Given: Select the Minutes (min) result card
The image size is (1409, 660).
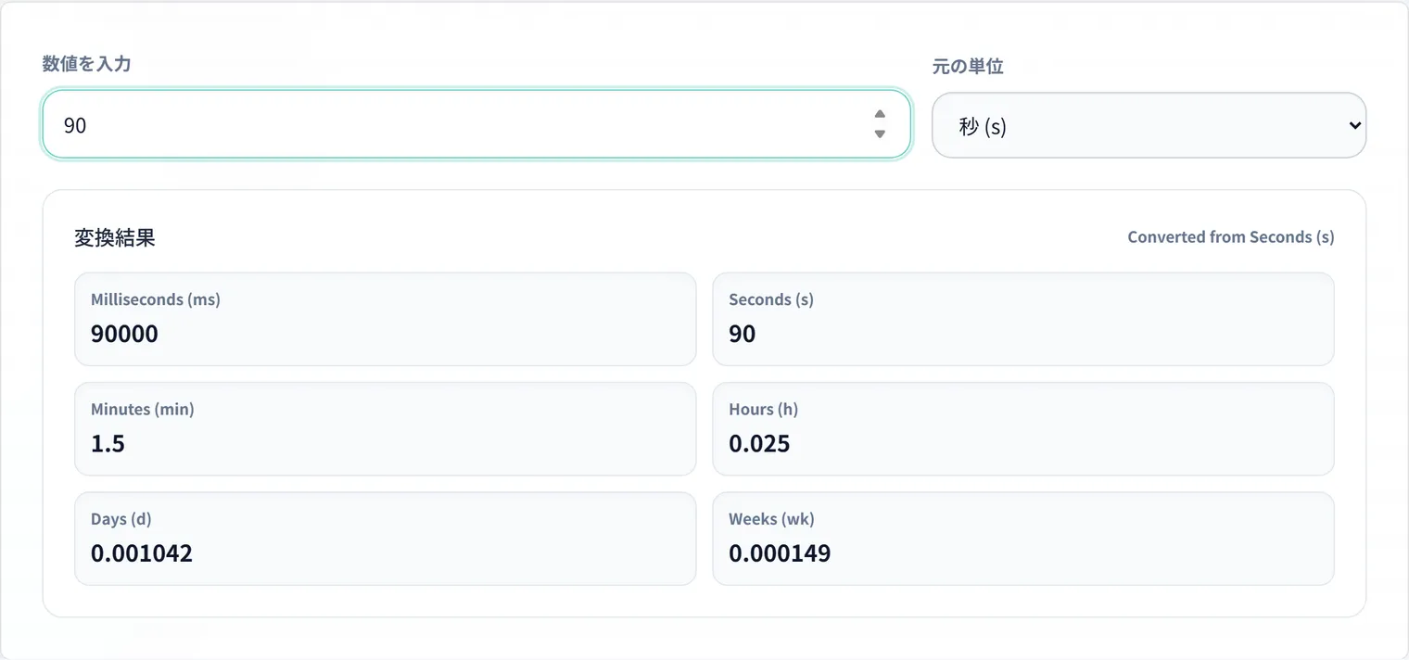Looking at the screenshot, I should pyautogui.click(x=386, y=429).
